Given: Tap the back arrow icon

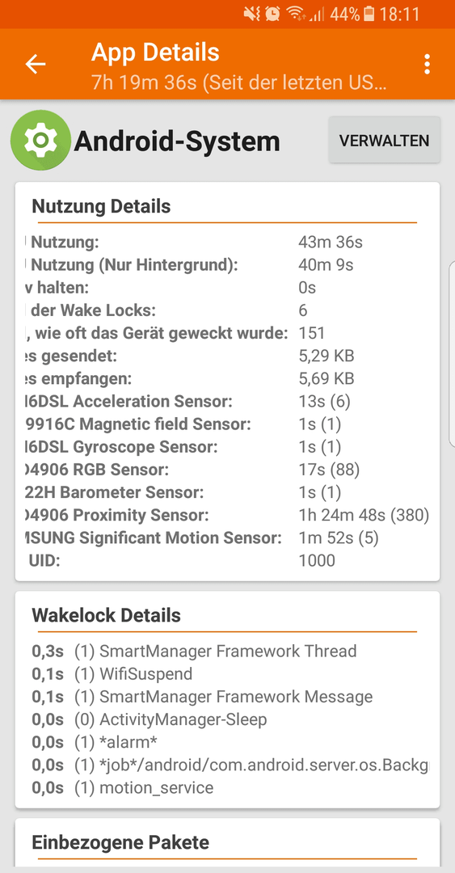Looking at the screenshot, I should 35,65.
